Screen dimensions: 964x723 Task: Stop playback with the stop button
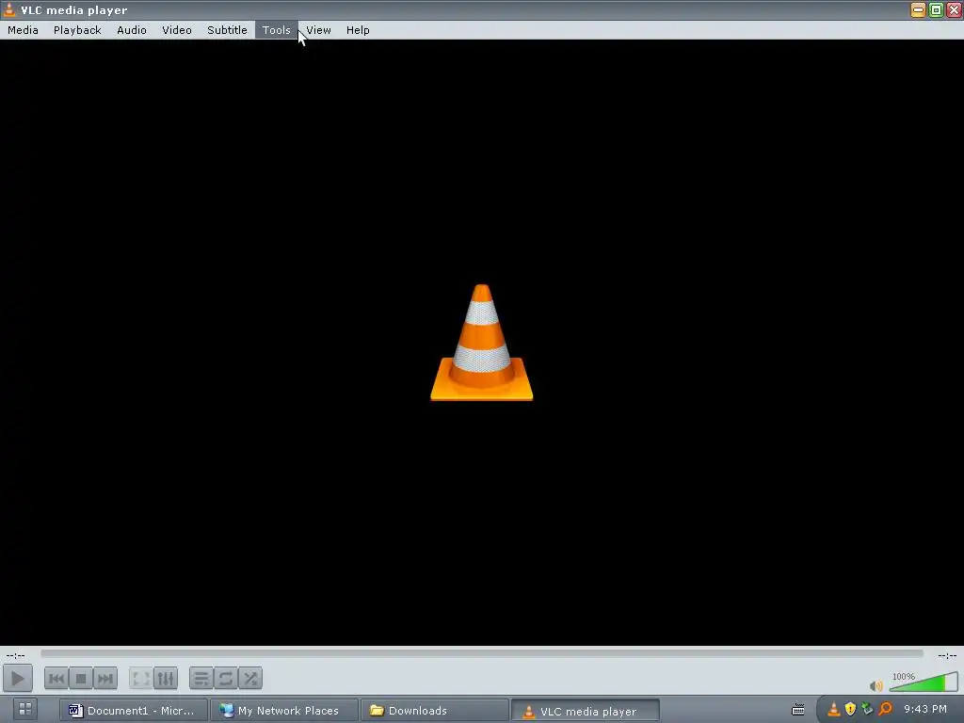(x=81, y=679)
